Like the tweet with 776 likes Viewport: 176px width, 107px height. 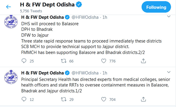click(104, 61)
